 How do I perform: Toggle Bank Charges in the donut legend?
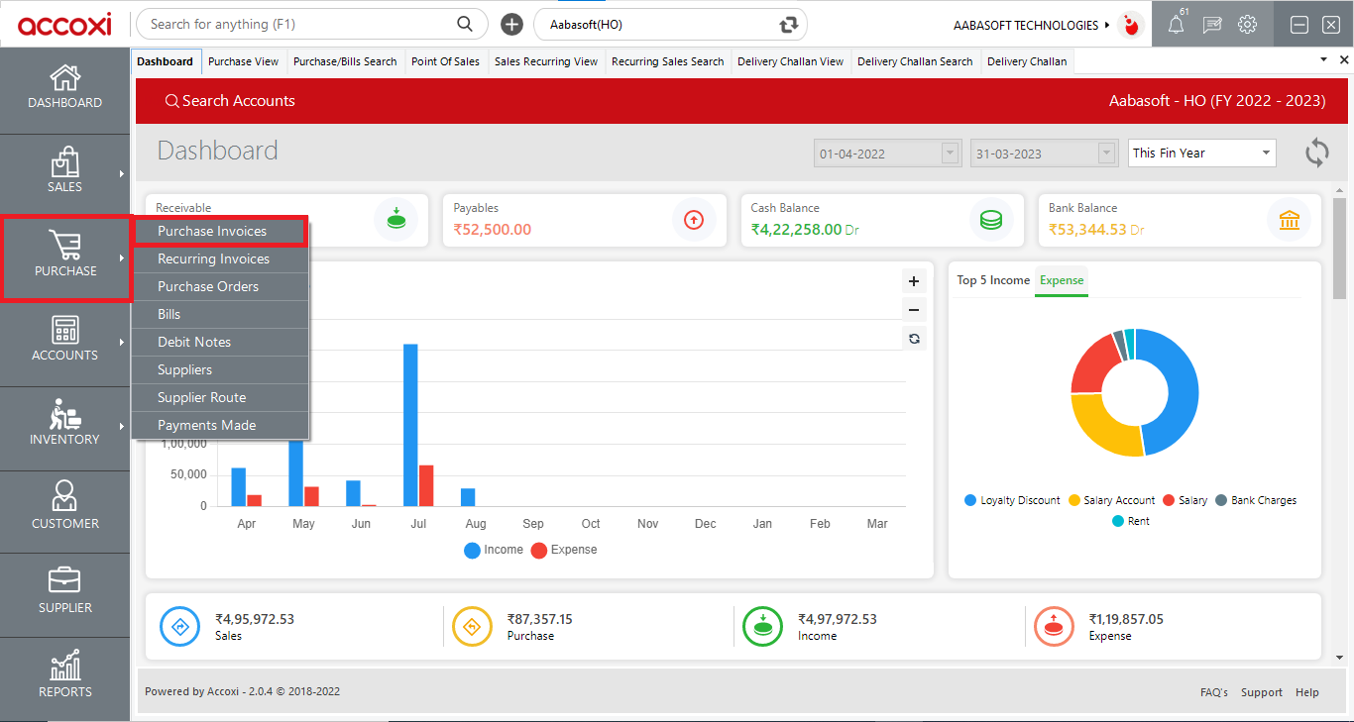click(x=1256, y=500)
